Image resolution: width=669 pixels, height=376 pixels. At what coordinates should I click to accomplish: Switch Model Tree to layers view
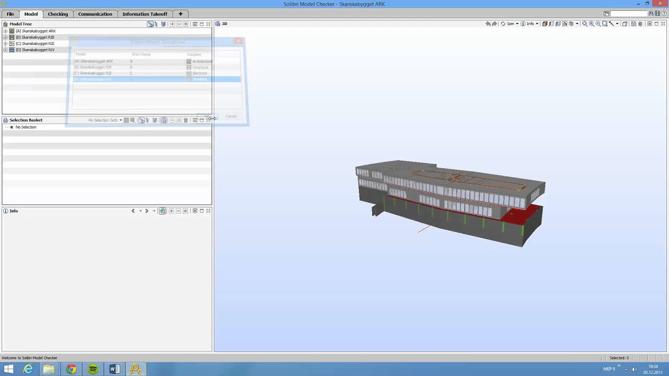pos(163,24)
